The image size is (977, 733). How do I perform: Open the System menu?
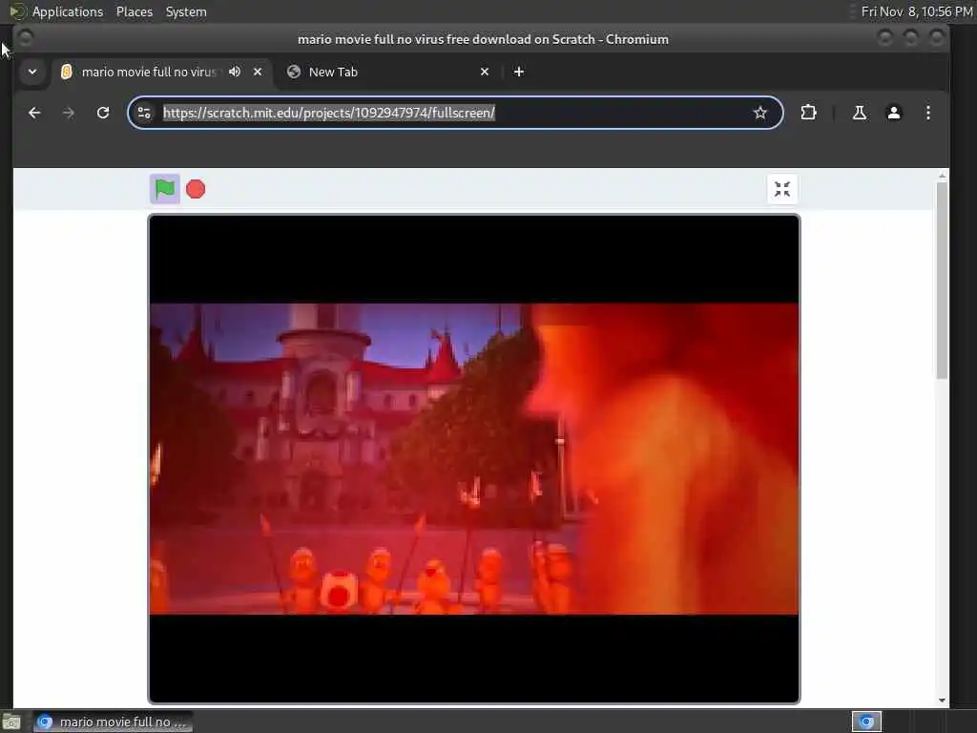pos(186,11)
